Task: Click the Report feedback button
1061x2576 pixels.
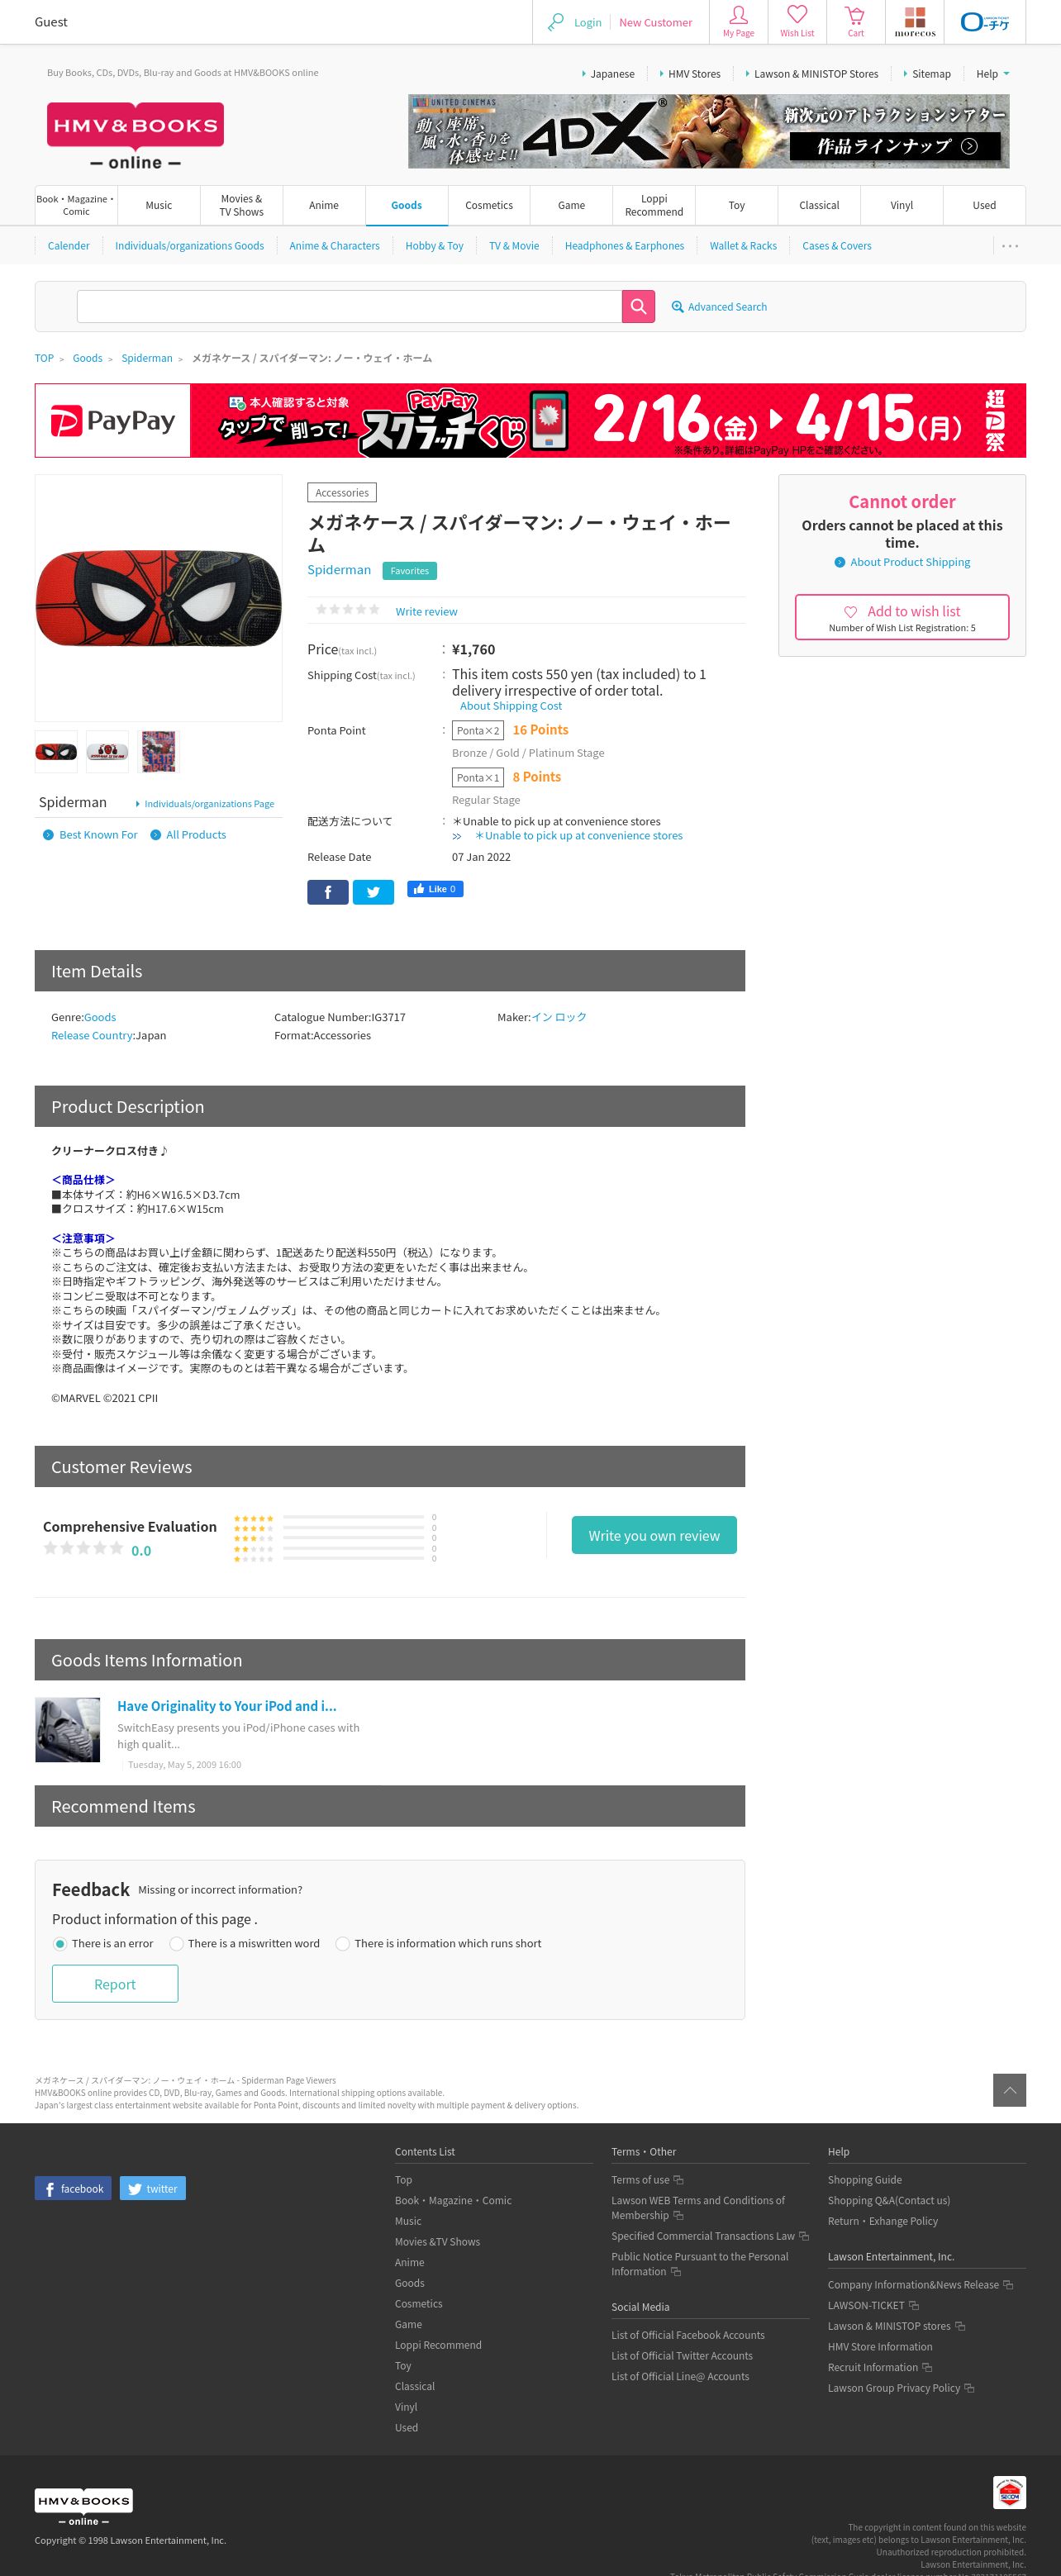Action: pyautogui.click(x=115, y=1984)
